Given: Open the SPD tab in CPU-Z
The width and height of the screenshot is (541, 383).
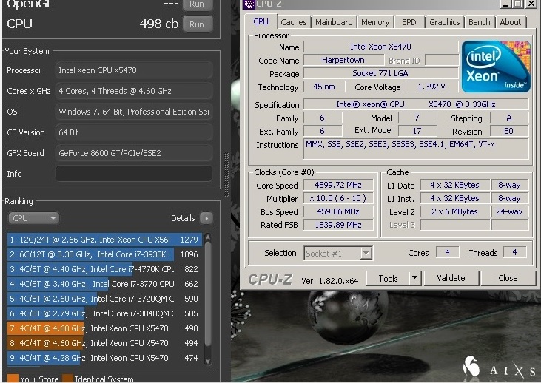Looking at the screenshot, I should tap(409, 22).
